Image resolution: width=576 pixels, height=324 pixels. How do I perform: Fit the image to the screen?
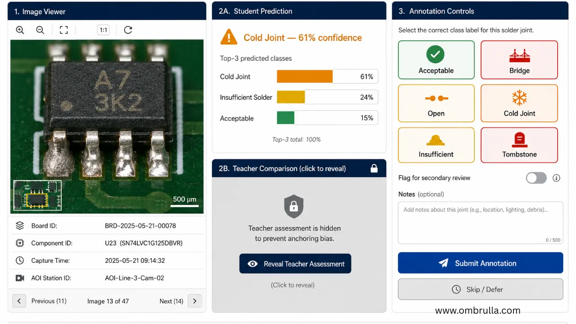64,30
